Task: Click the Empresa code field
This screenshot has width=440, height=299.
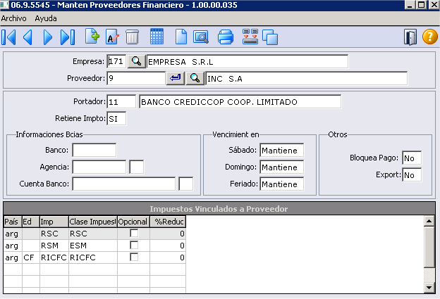Action: point(116,61)
